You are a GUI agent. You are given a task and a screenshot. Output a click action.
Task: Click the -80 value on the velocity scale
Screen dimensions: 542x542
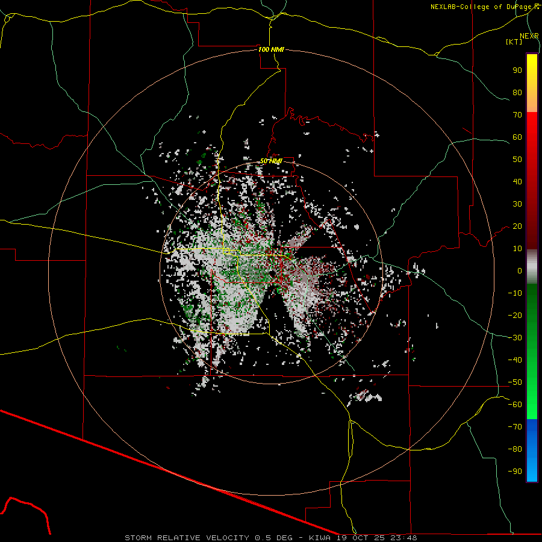(515, 449)
